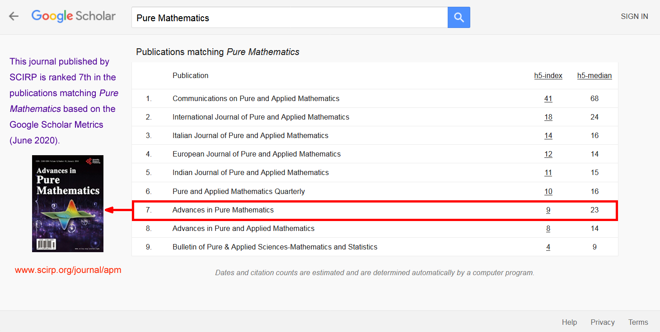
Task: Click h5-median value 68 in first row
Action: pos(594,99)
